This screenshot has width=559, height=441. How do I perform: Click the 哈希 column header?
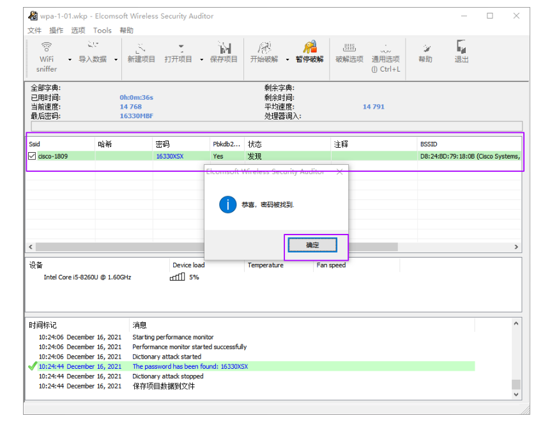[x=124, y=144]
